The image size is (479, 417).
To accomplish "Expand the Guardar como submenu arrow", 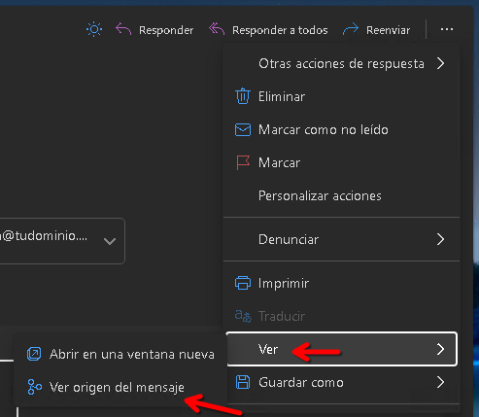I will (440, 382).
